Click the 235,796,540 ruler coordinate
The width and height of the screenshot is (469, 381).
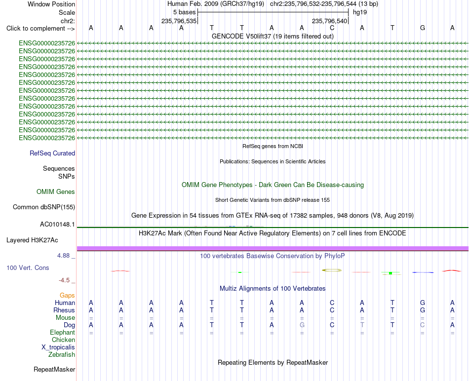[x=329, y=21]
